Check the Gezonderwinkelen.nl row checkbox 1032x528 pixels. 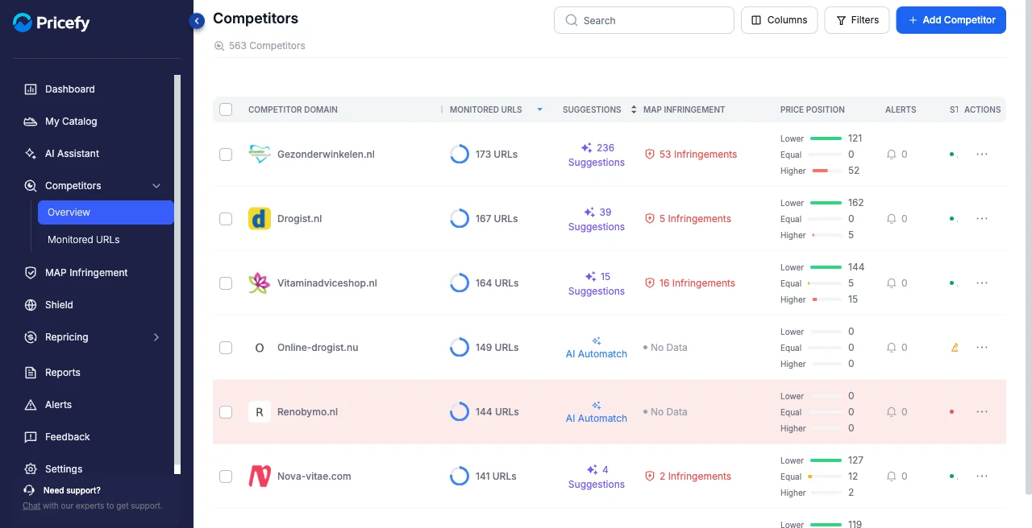click(x=226, y=155)
